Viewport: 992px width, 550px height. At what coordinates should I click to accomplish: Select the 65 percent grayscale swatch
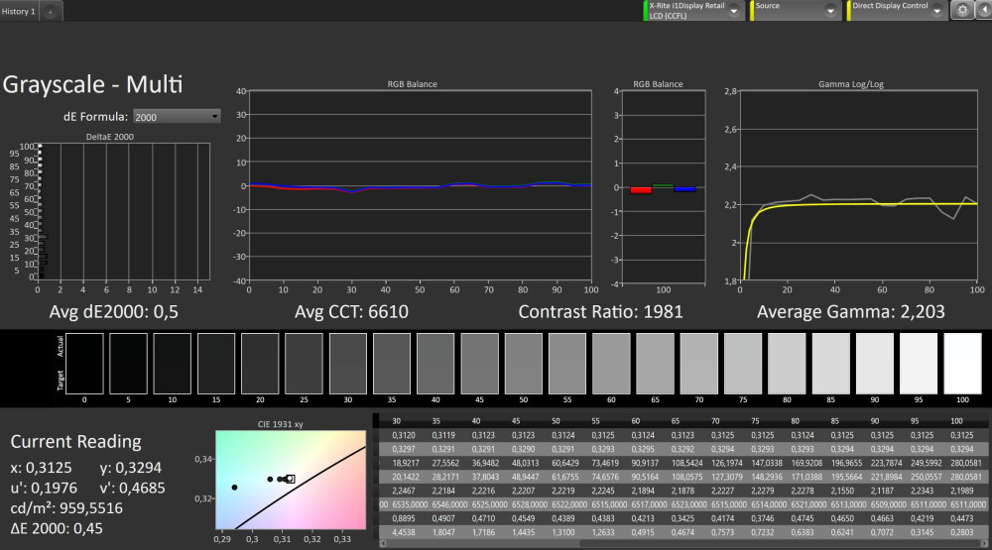(x=656, y=364)
